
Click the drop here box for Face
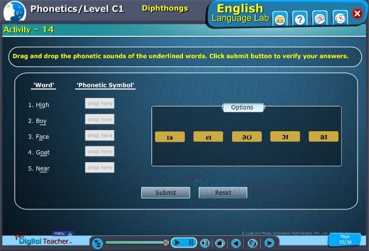tap(100, 135)
